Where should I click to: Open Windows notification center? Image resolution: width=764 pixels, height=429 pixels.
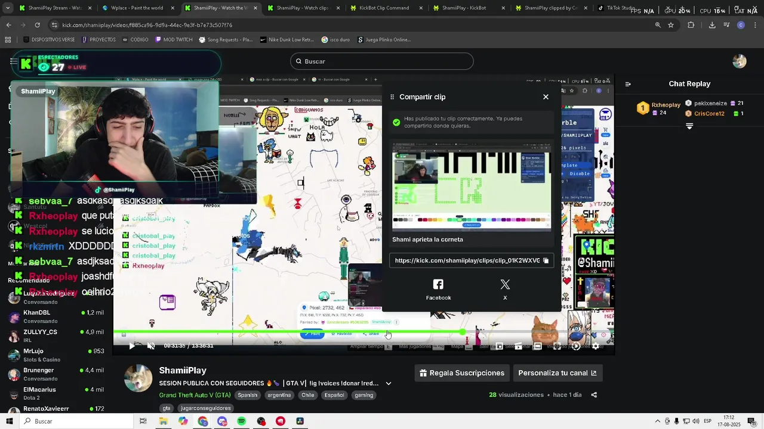pyautogui.click(x=752, y=421)
